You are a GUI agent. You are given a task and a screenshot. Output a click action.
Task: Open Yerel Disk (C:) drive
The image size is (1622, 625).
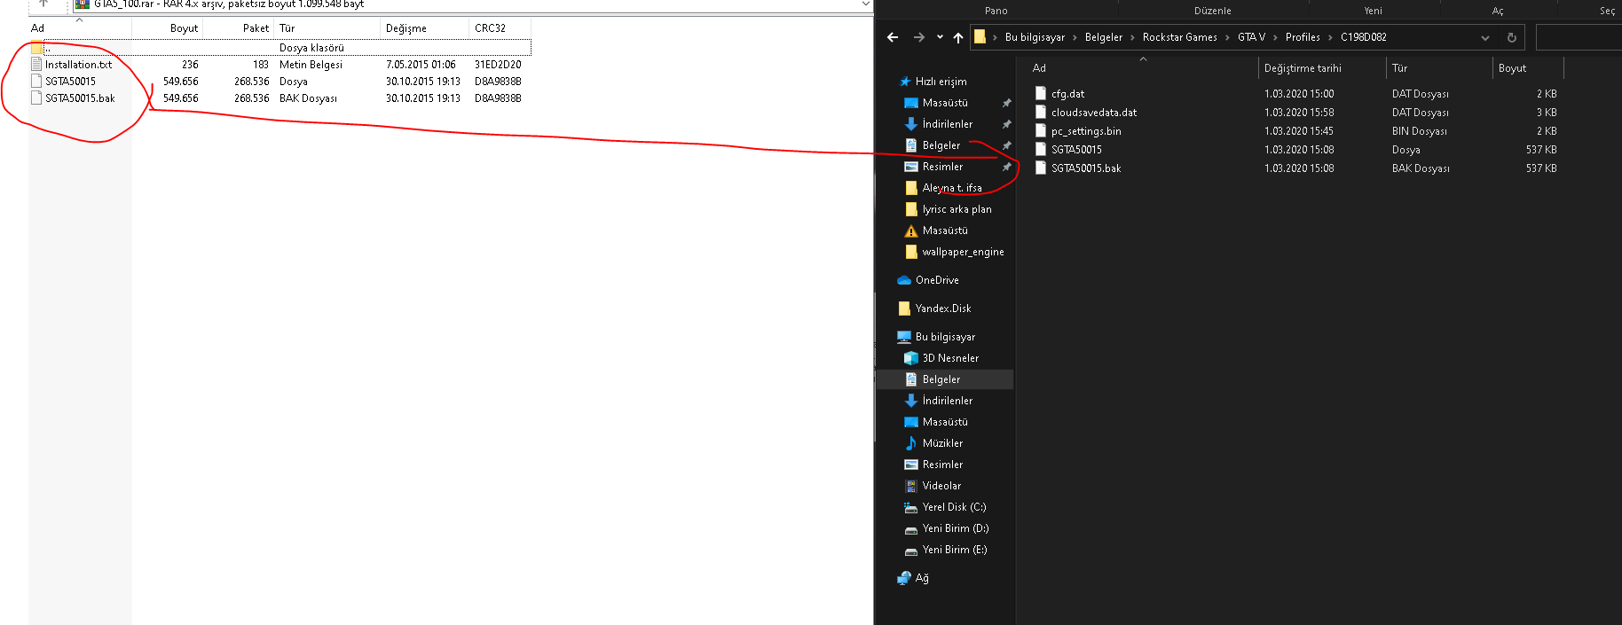click(x=954, y=507)
